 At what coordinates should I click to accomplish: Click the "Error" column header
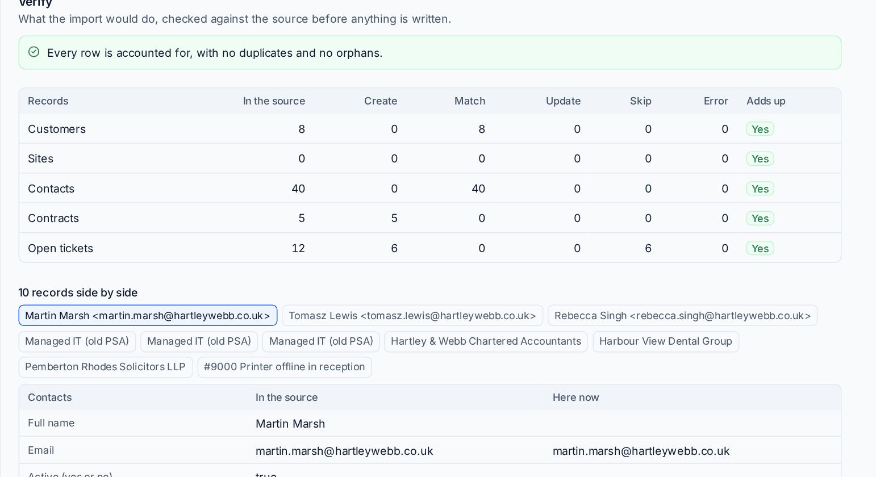pyautogui.click(x=716, y=101)
